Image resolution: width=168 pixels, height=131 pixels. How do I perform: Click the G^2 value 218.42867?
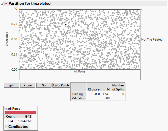coord(24,121)
